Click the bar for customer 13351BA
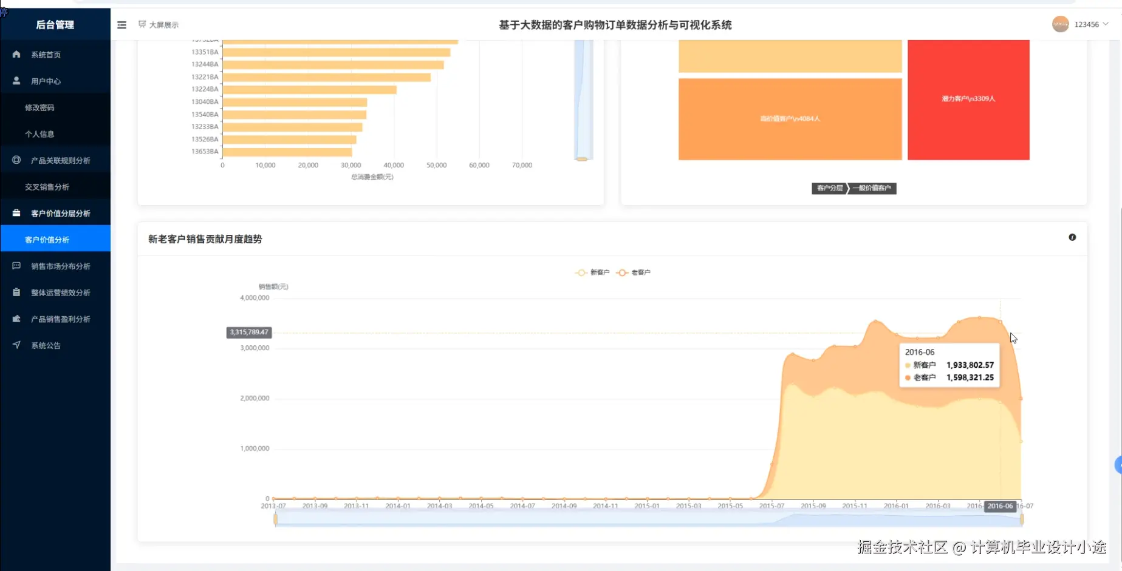 point(337,52)
